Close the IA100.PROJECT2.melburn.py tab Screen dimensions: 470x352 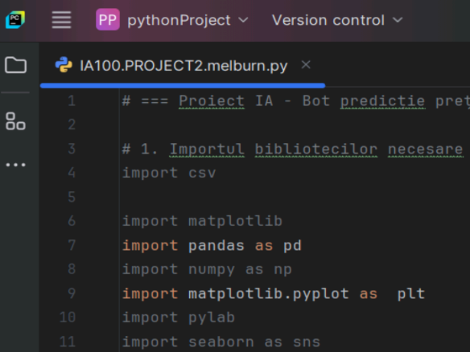pyautogui.click(x=306, y=64)
